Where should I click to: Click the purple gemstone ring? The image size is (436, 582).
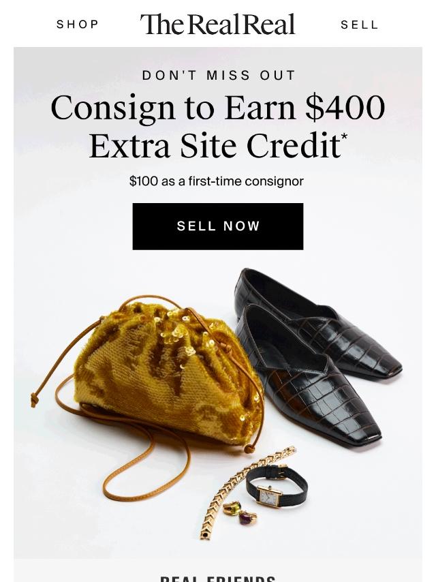pos(247,517)
